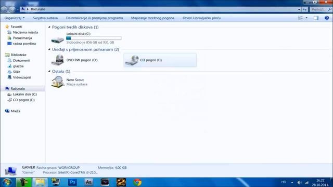333x187 pixels.
Task: Click 'WORKGROUP' text in details pane
Action: point(69,167)
